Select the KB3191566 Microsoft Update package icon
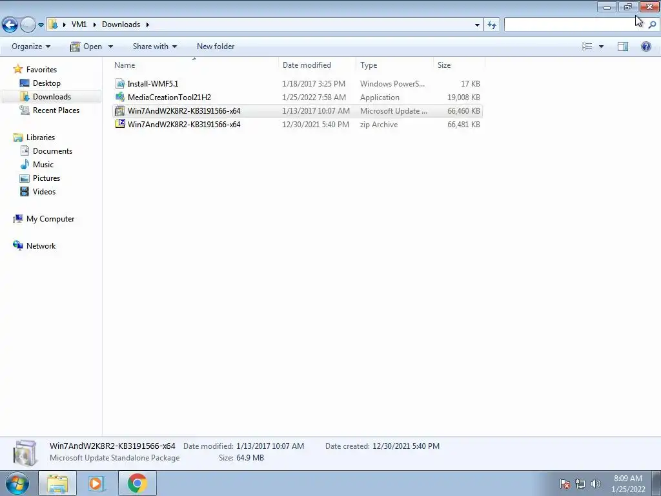 pyautogui.click(x=120, y=111)
